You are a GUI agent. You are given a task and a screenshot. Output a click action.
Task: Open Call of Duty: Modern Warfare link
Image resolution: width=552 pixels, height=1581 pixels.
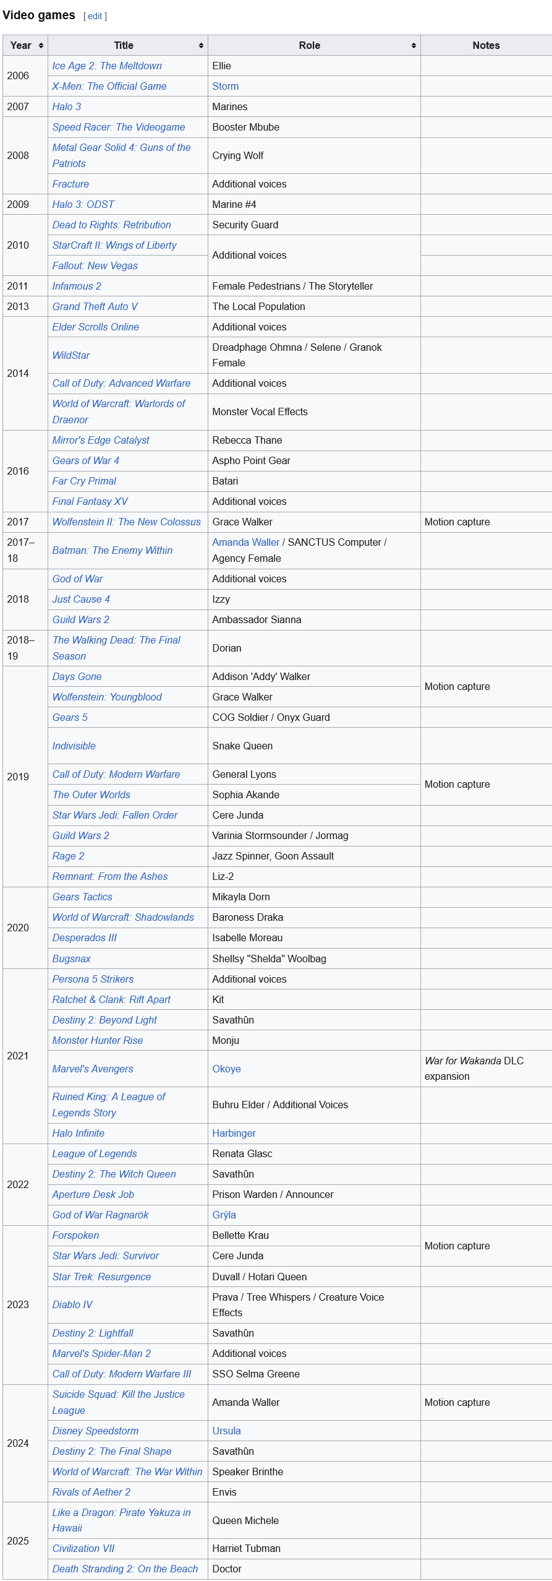point(116,775)
